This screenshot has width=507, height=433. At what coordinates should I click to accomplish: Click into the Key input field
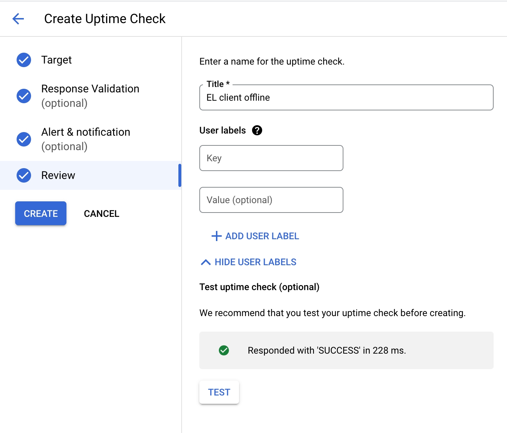(271, 158)
